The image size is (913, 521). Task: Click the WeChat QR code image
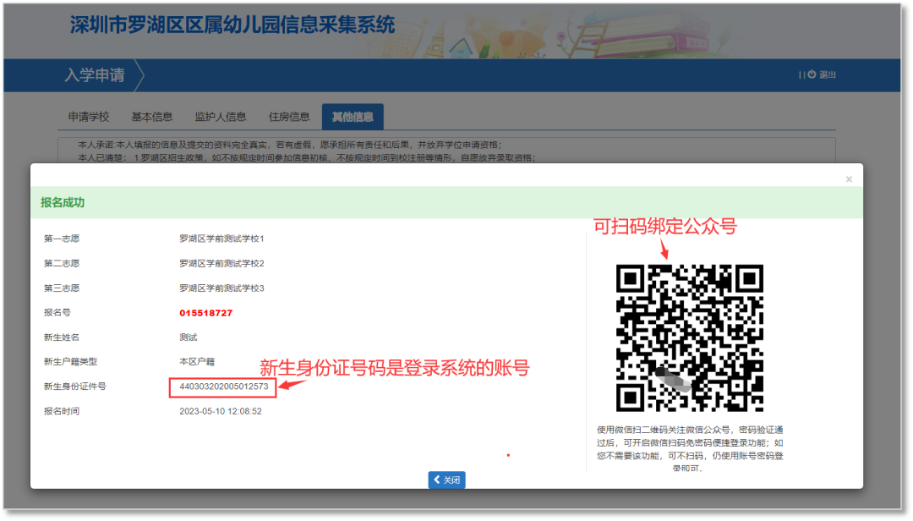coord(690,338)
